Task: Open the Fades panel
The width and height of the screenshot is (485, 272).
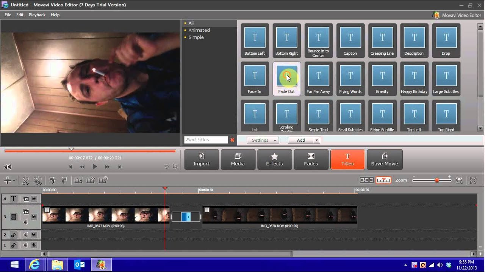Action: [311, 159]
